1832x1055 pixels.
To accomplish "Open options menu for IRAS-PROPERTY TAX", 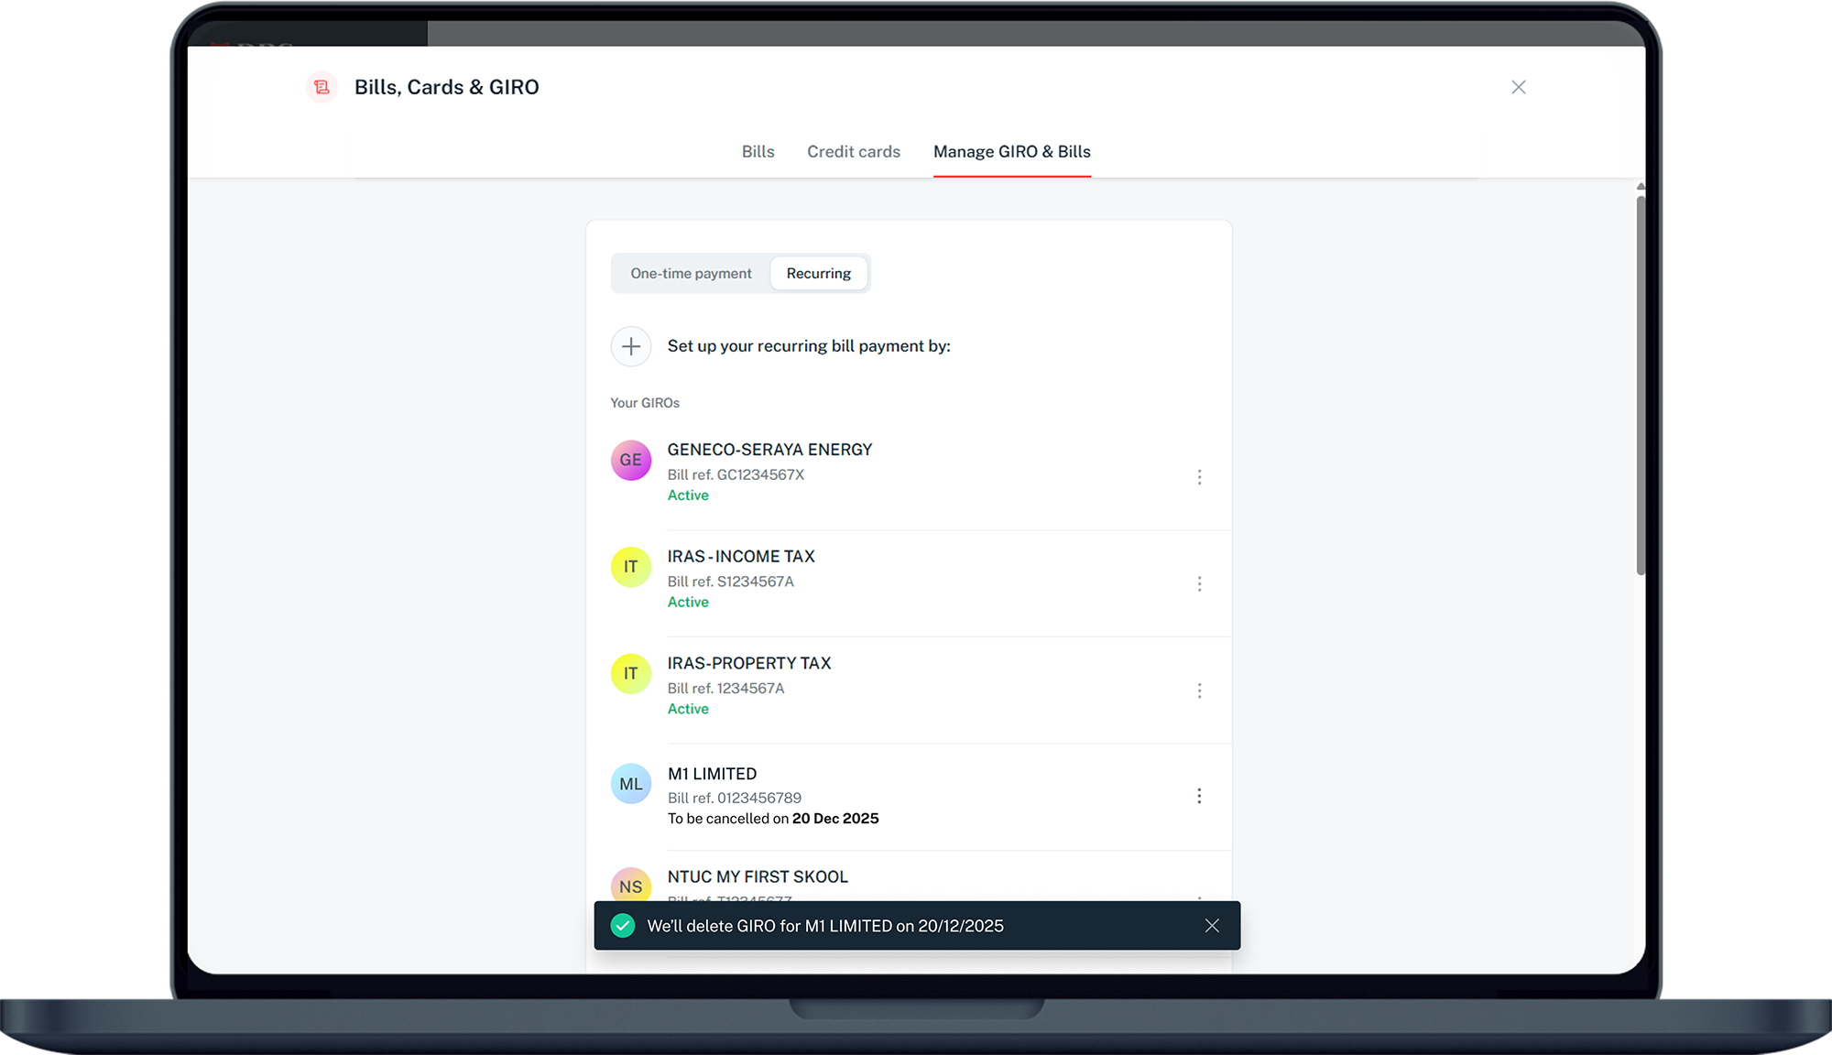I will [1199, 691].
